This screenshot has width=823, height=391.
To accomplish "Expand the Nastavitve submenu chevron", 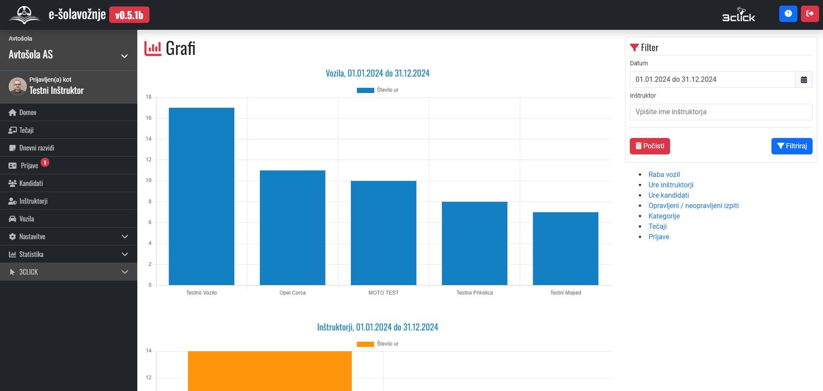I will coord(125,237).
